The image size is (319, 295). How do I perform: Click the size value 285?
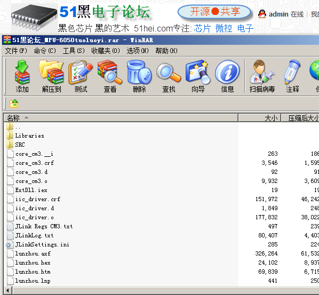point(273,244)
